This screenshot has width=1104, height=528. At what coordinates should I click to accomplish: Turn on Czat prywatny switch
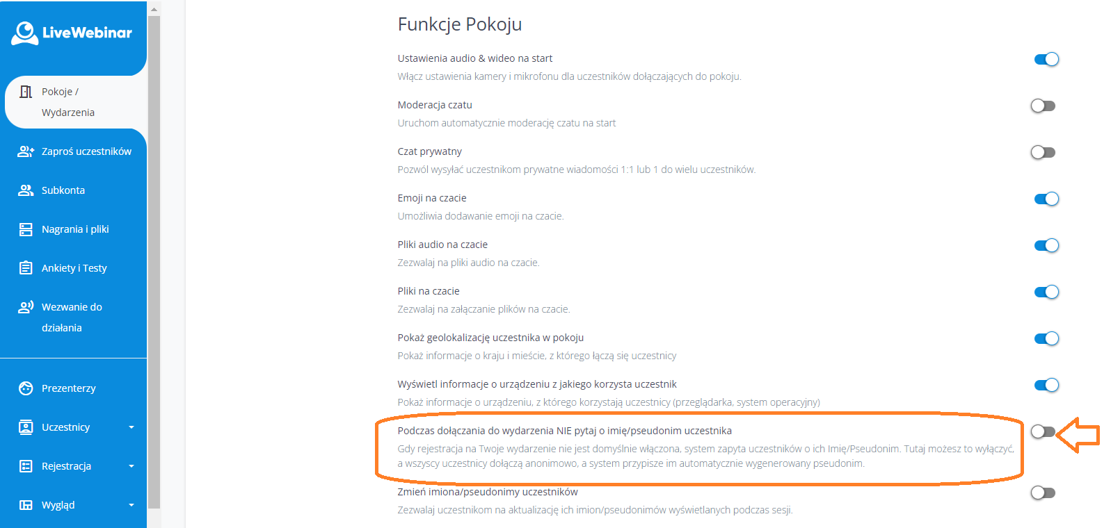pos(1043,152)
